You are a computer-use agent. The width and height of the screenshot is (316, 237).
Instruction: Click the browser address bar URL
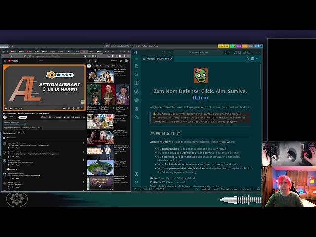click(x=46, y=56)
